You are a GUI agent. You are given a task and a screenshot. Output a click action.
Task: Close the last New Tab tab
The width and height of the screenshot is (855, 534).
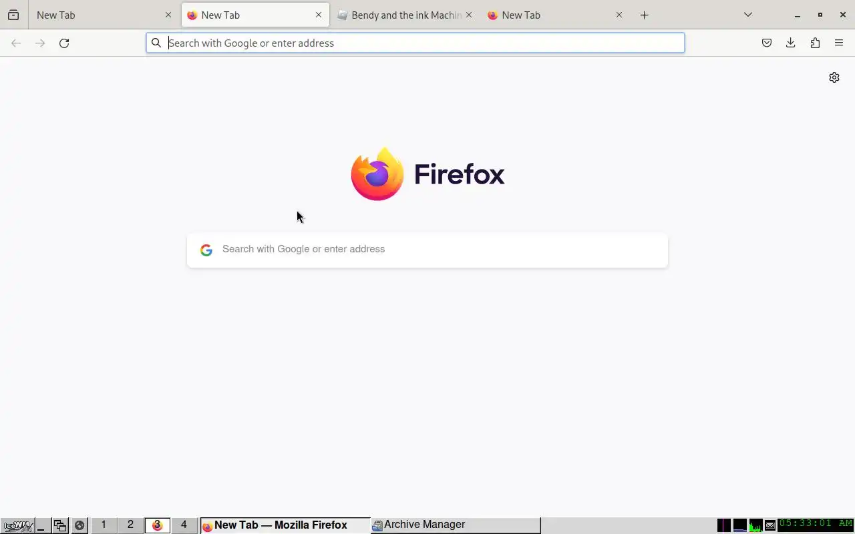pyautogui.click(x=619, y=15)
